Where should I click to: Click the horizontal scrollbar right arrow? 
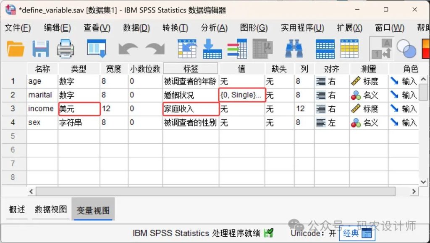pyautogui.click(x=414, y=191)
